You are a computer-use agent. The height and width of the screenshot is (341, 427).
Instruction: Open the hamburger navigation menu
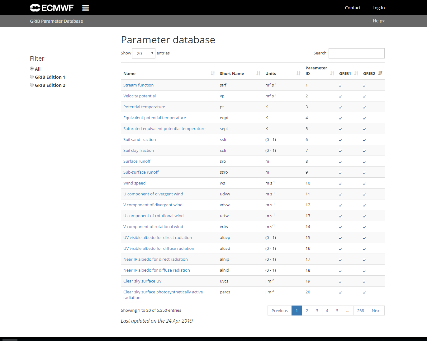[85, 8]
